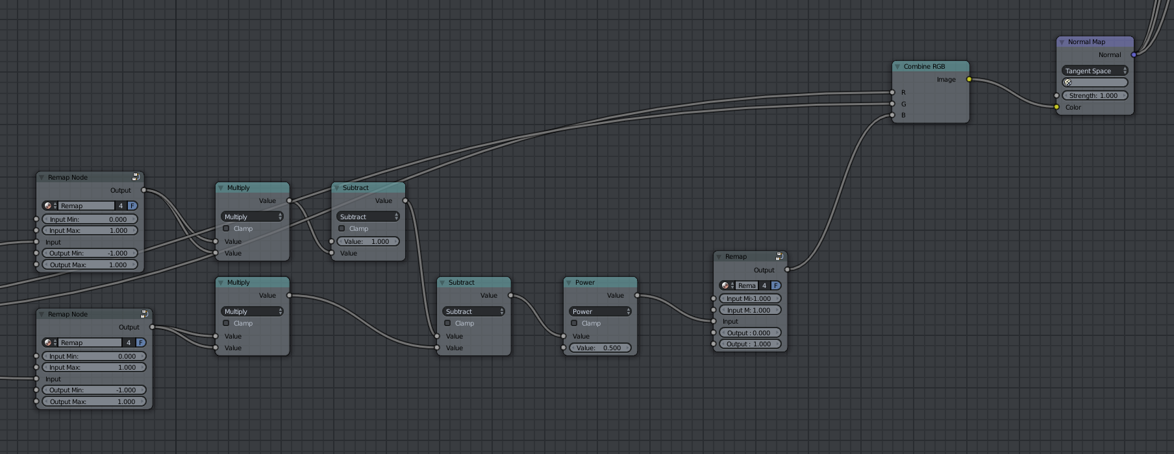This screenshot has height=454, width=1174.
Task: Collapse the upper Remap Node
Action: (42, 177)
